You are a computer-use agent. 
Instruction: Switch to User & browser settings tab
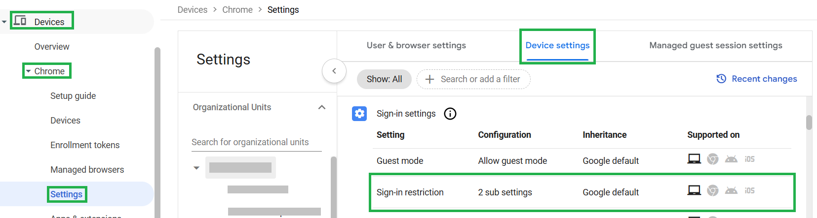tap(416, 45)
